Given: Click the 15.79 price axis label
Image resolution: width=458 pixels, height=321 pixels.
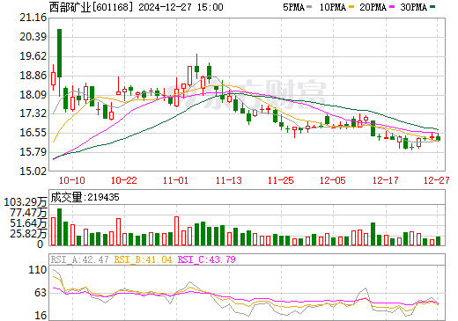Looking at the screenshot, I should point(33,152).
